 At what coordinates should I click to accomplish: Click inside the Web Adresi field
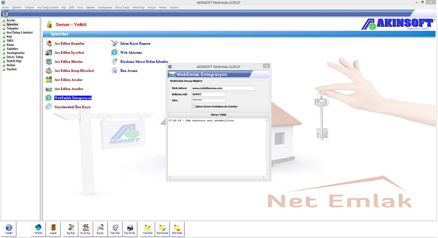click(223, 88)
